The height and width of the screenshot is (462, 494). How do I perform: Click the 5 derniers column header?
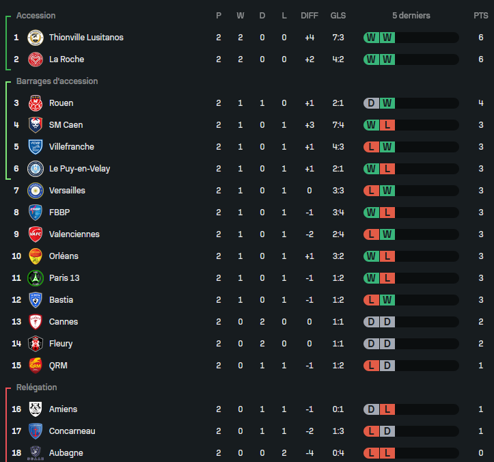pyautogui.click(x=411, y=16)
